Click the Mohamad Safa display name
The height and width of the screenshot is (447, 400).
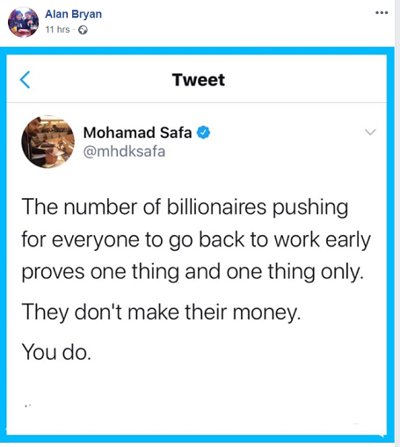[137, 133]
